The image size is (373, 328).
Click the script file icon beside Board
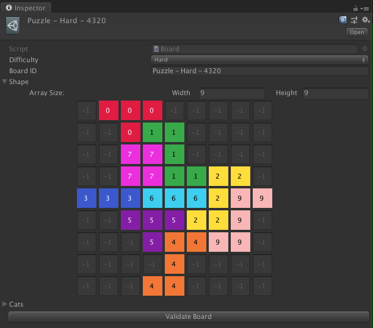(x=156, y=49)
